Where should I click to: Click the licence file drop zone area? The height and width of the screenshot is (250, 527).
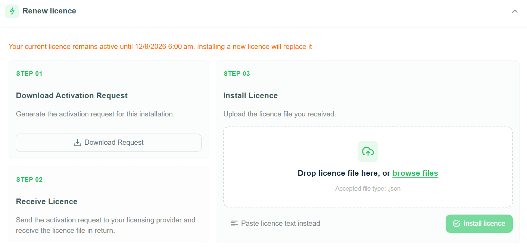pos(368,167)
